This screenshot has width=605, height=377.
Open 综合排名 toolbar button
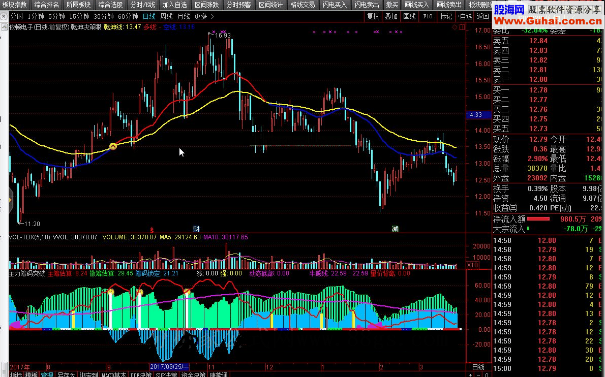click(47, 5)
